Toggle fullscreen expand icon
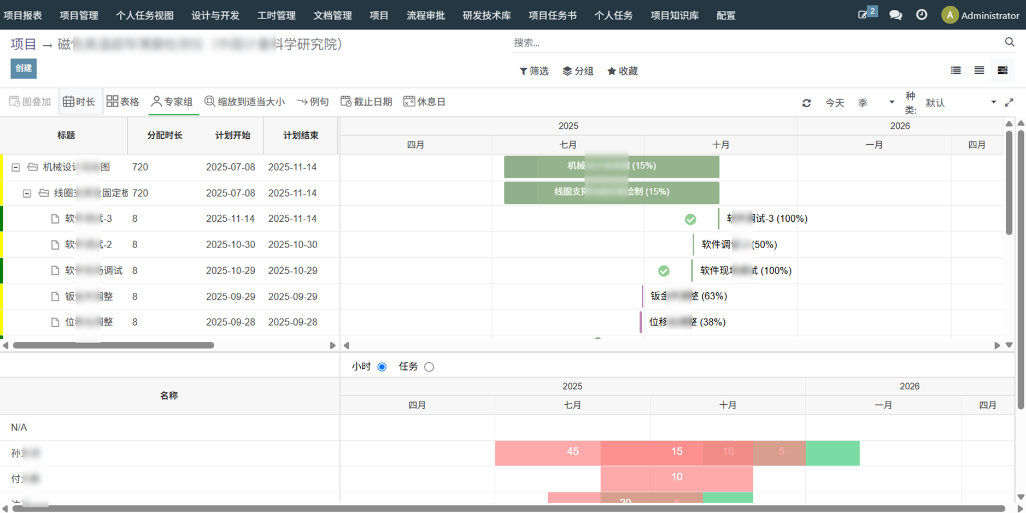 coord(1009,102)
